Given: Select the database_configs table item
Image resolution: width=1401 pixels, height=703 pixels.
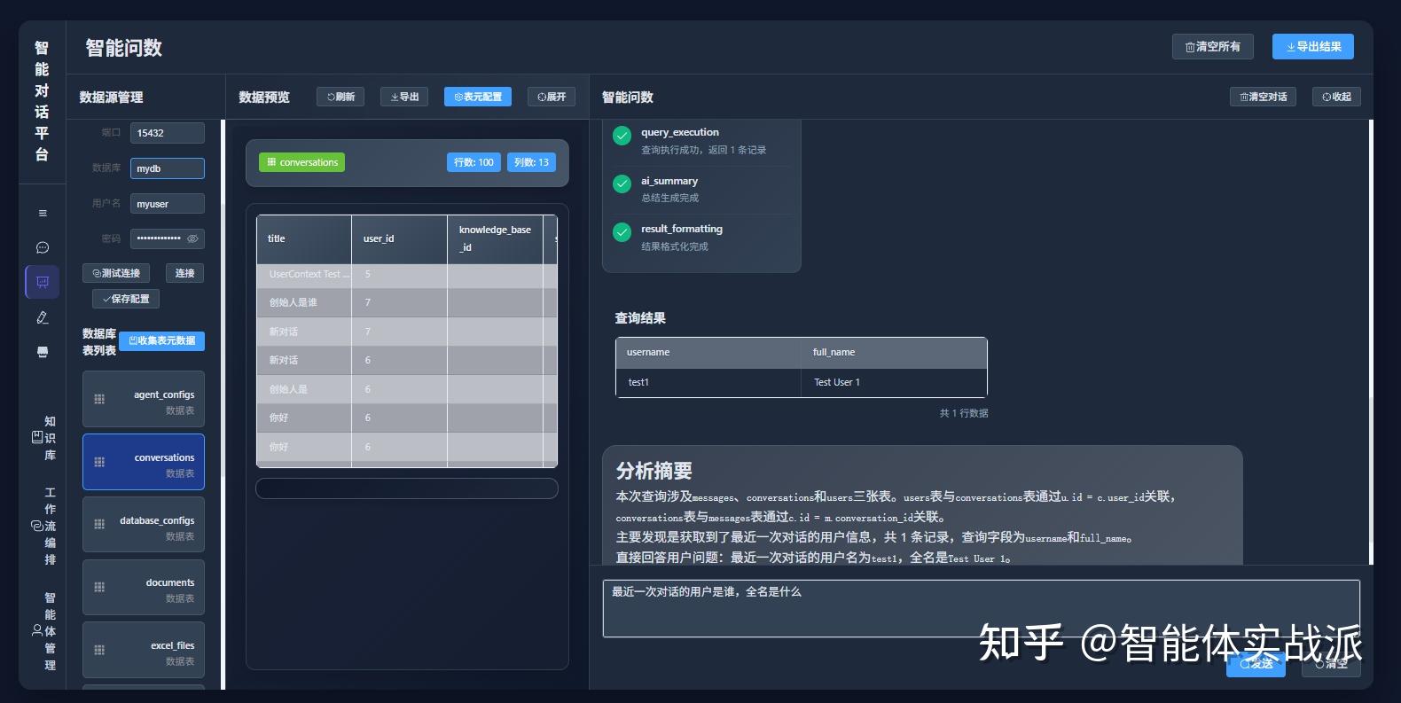Looking at the screenshot, I should pyautogui.click(x=144, y=525).
